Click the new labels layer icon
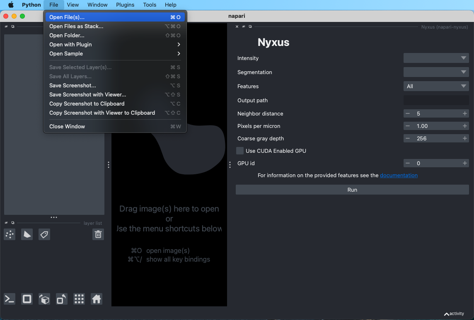The height and width of the screenshot is (320, 474). [x=44, y=234]
